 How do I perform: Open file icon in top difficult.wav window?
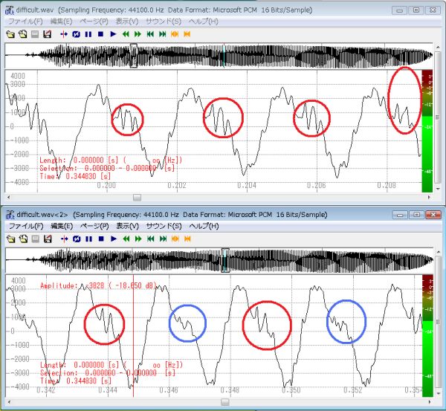coord(10,34)
